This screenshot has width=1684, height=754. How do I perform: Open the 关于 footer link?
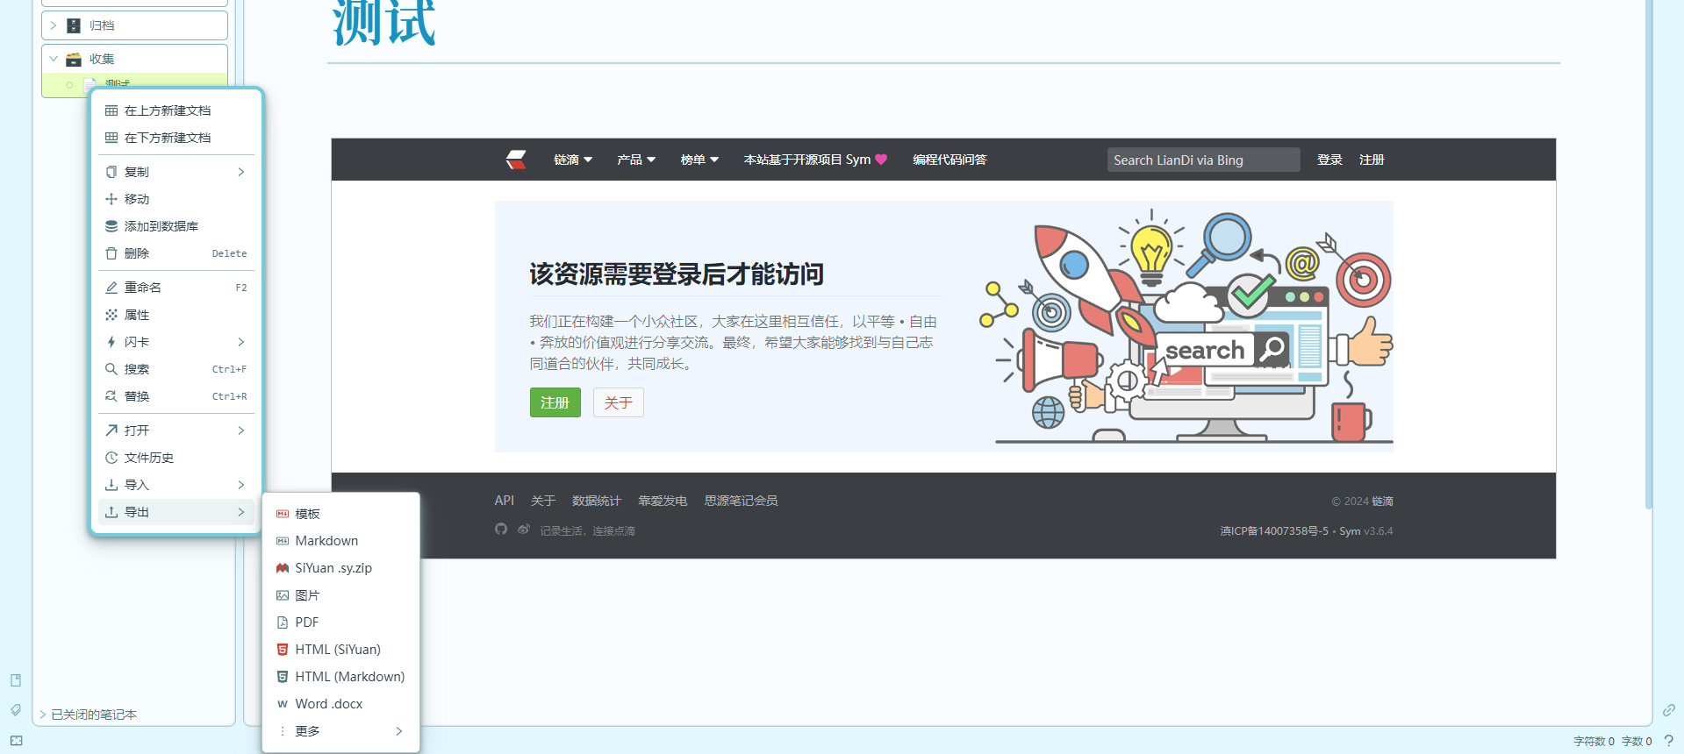pos(543,501)
